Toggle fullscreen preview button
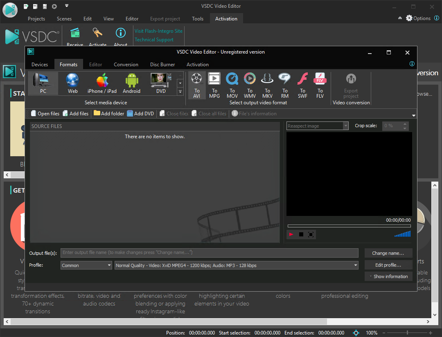442x337 pixels. point(311,234)
